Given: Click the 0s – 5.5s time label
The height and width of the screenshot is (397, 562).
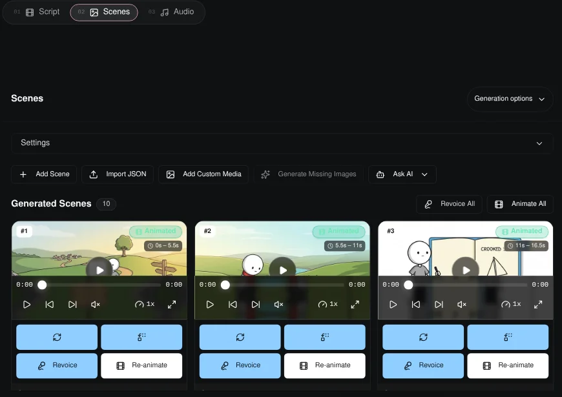Looking at the screenshot, I should pos(163,246).
